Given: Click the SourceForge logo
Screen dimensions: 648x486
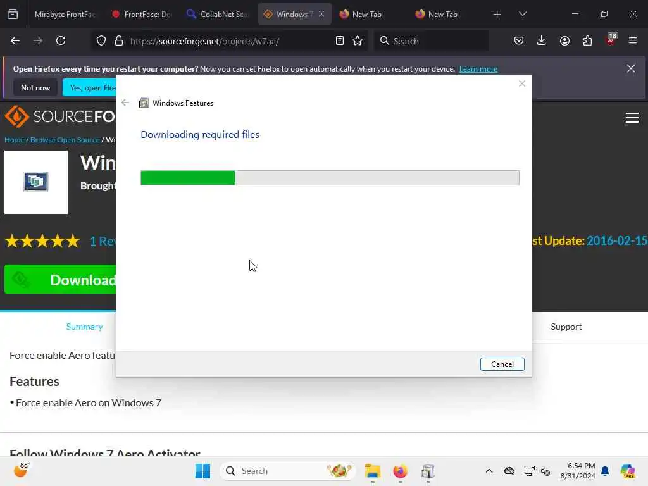Looking at the screenshot, I should 60,116.
